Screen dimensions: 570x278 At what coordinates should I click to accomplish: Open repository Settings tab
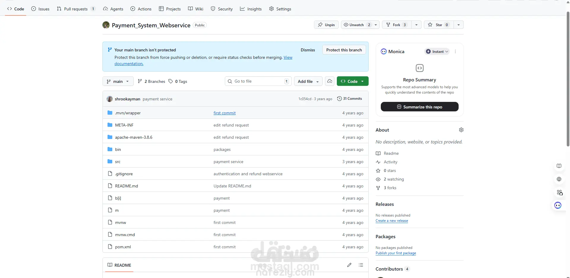tap(280, 9)
